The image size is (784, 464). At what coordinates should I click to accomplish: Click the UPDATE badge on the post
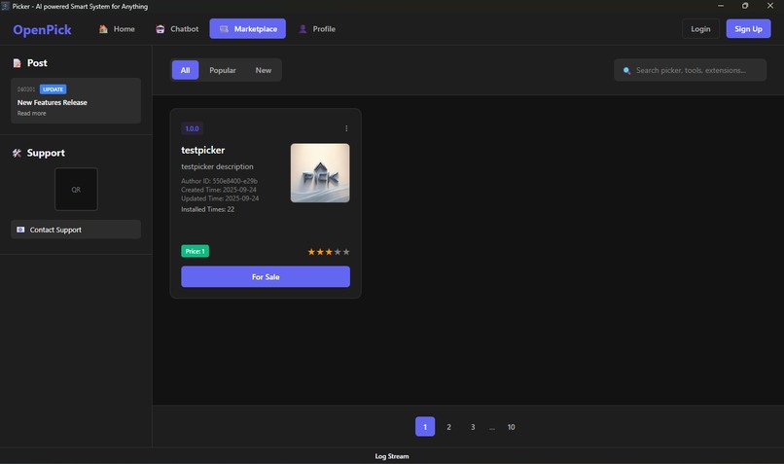pos(53,89)
